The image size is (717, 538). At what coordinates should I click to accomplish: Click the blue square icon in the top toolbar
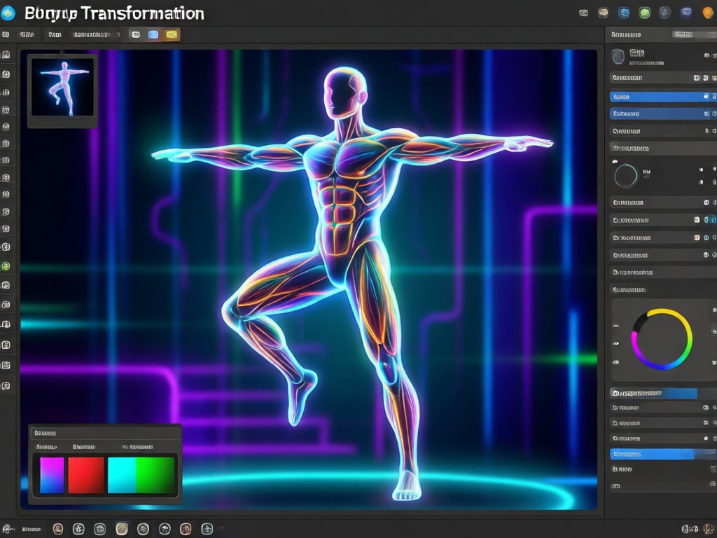[x=153, y=35]
